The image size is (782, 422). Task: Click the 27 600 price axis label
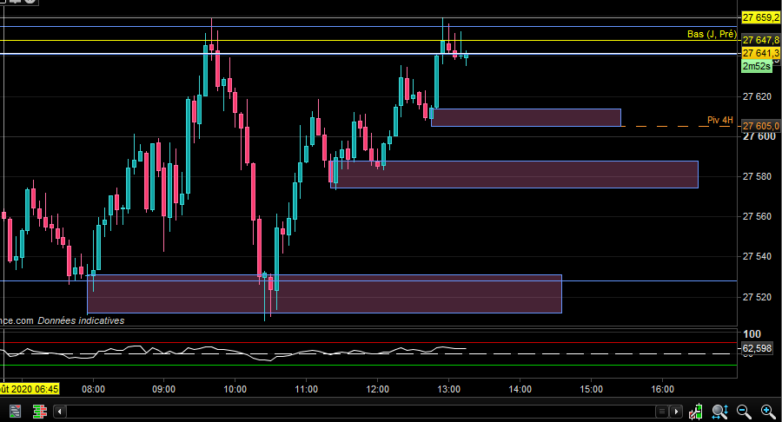pyautogui.click(x=759, y=136)
